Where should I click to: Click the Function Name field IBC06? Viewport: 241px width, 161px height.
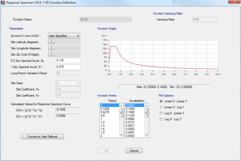(105, 19)
